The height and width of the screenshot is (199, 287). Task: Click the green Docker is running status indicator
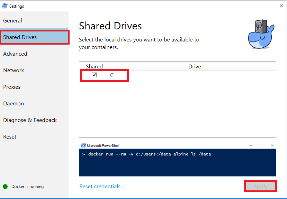point(5,187)
